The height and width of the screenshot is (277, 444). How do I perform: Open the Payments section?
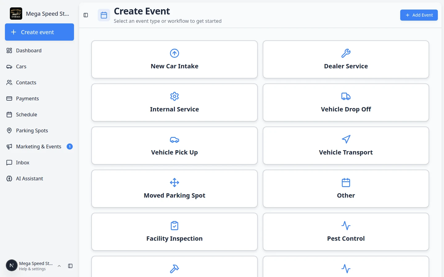(x=39, y=98)
